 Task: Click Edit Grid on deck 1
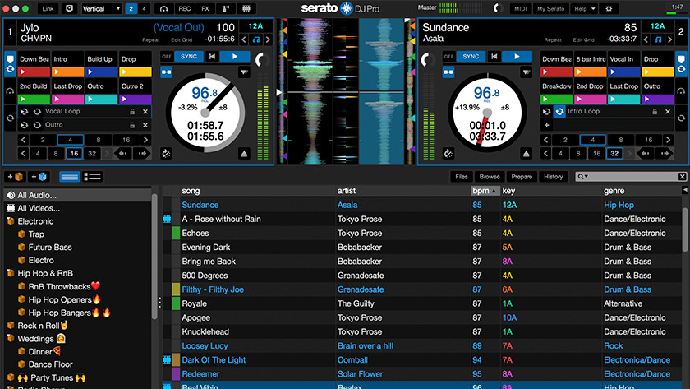tap(182, 40)
